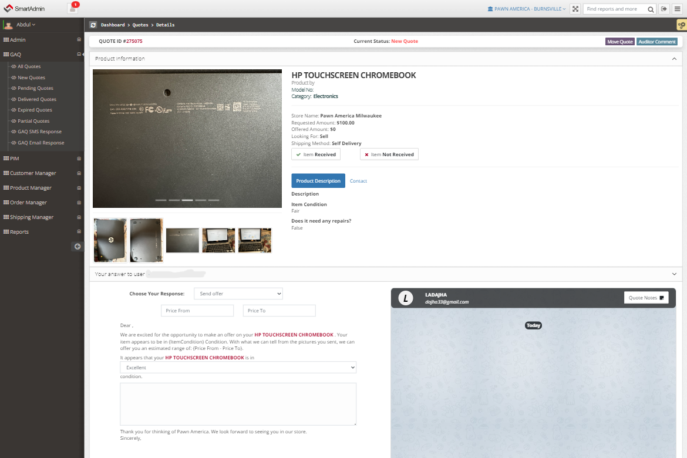Click the search magnifier icon

651,9
